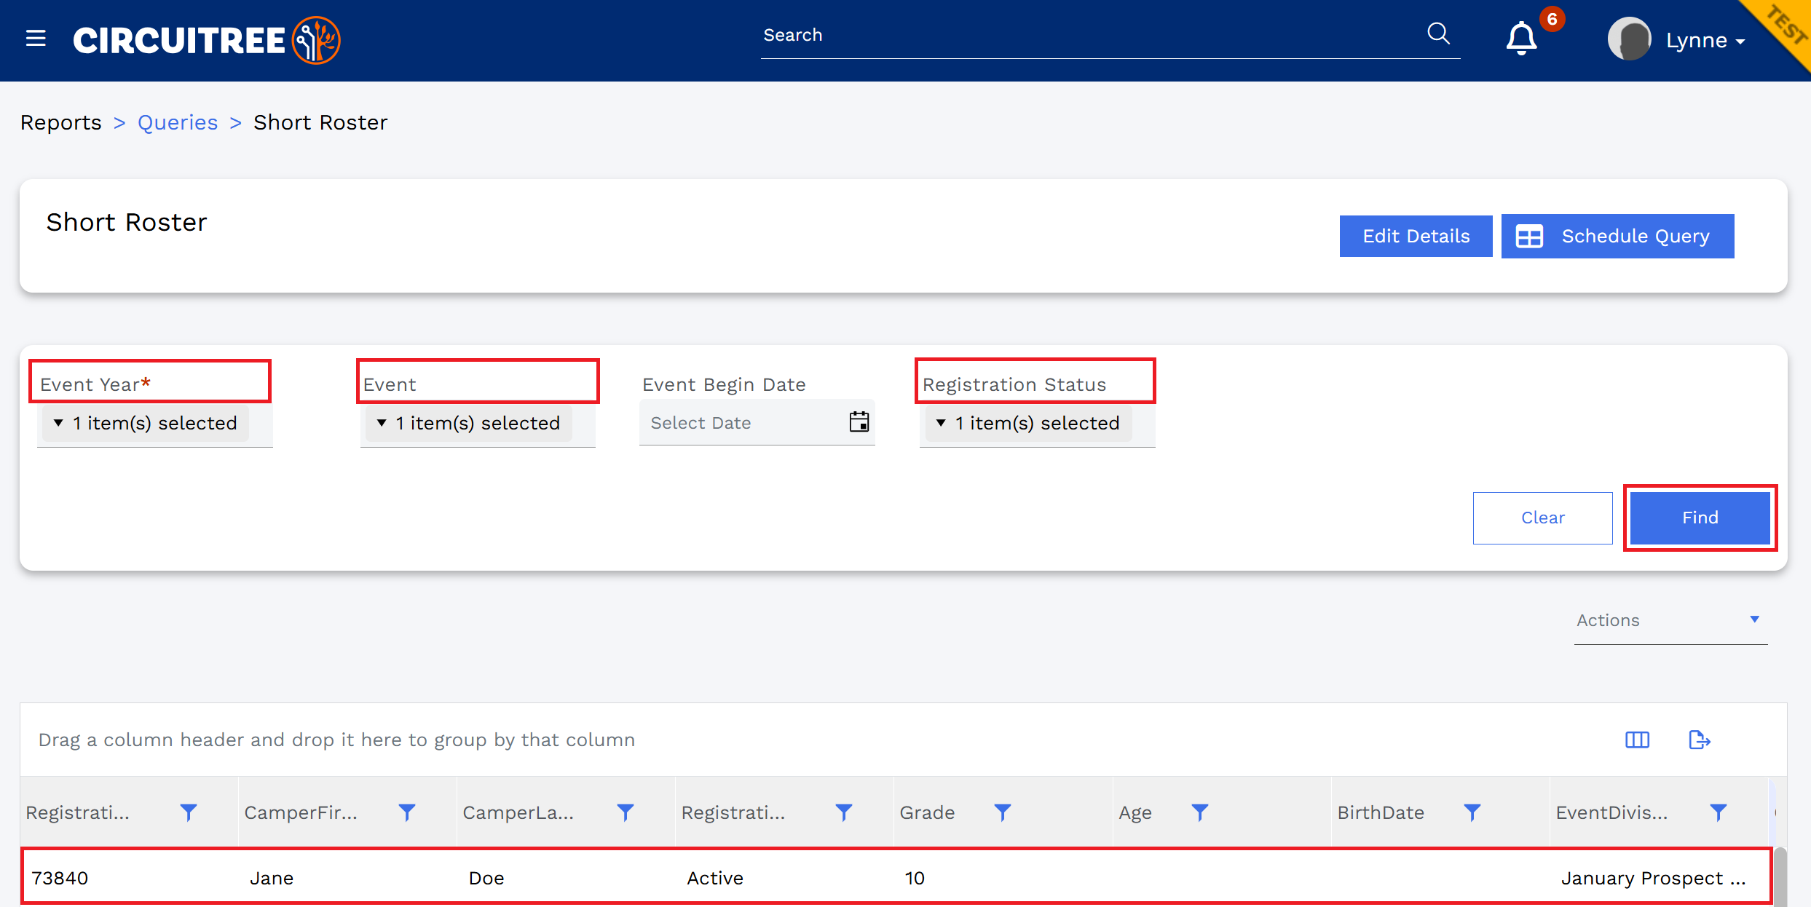Open the Event Begin Date calendar picker
1811x907 pixels.
pos(859,421)
